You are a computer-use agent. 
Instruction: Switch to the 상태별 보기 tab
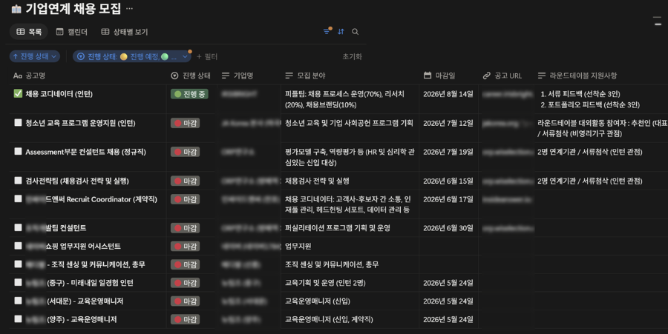click(x=125, y=32)
